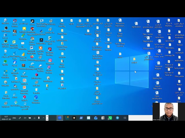Open the Microsoft Excel 2010 shortcut

(x=14, y=44)
